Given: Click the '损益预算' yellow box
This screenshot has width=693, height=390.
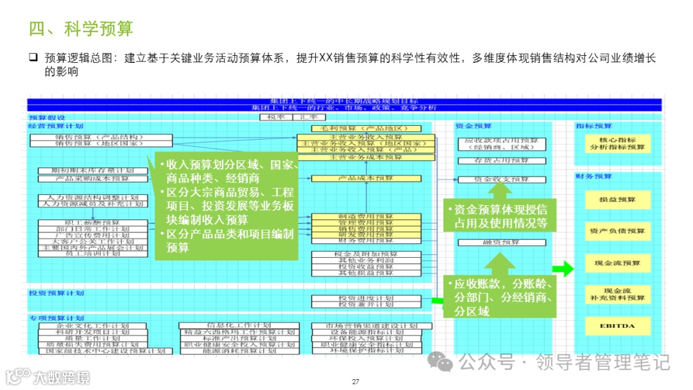Looking at the screenshot, I should tap(617, 199).
